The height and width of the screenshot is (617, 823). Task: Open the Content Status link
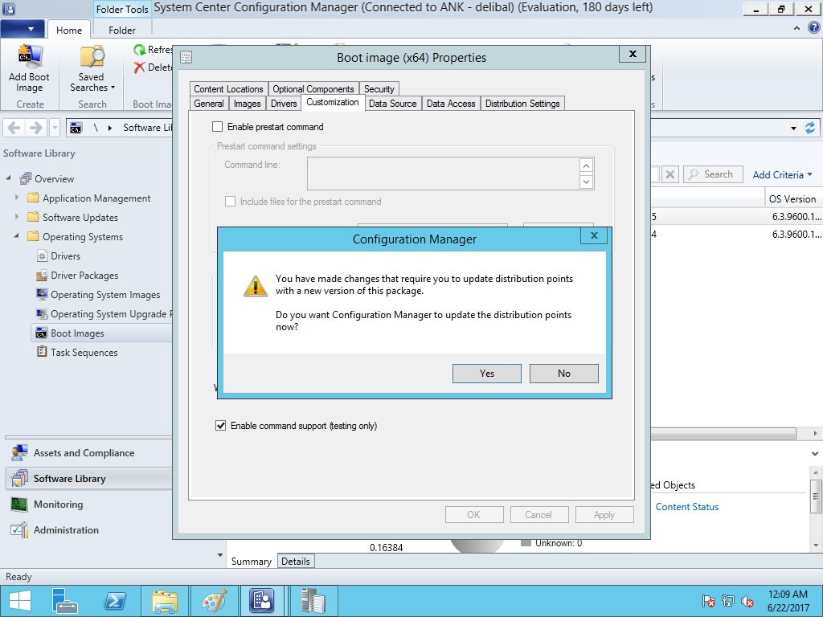(686, 507)
